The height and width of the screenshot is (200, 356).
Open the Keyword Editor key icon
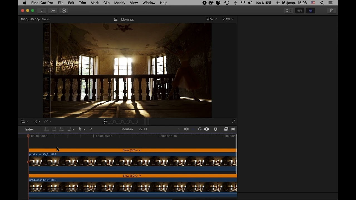click(x=53, y=11)
